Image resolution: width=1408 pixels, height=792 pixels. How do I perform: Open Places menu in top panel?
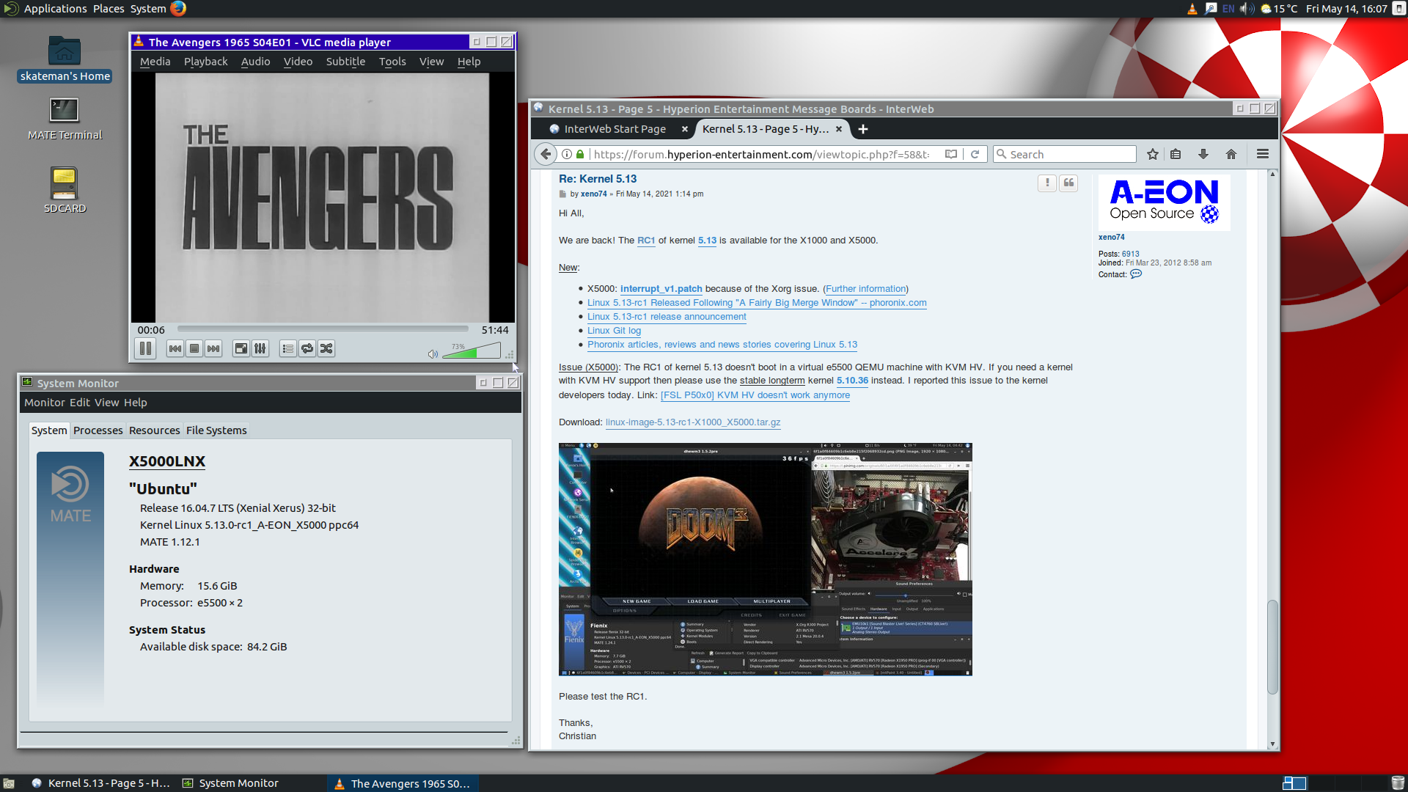tap(109, 9)
